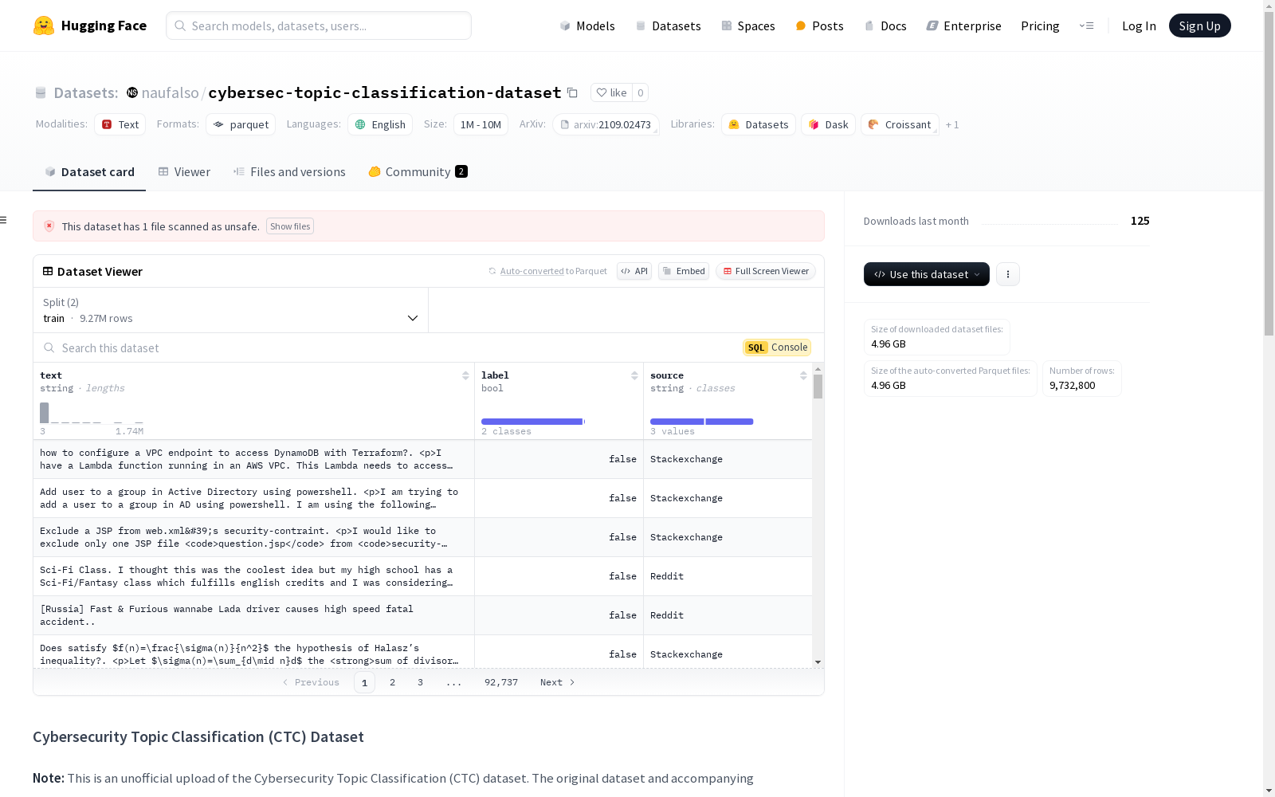Open the Dataset Viewer API button
The width and height of the screenshot is (1275, 797).
(x=634, y=271)
